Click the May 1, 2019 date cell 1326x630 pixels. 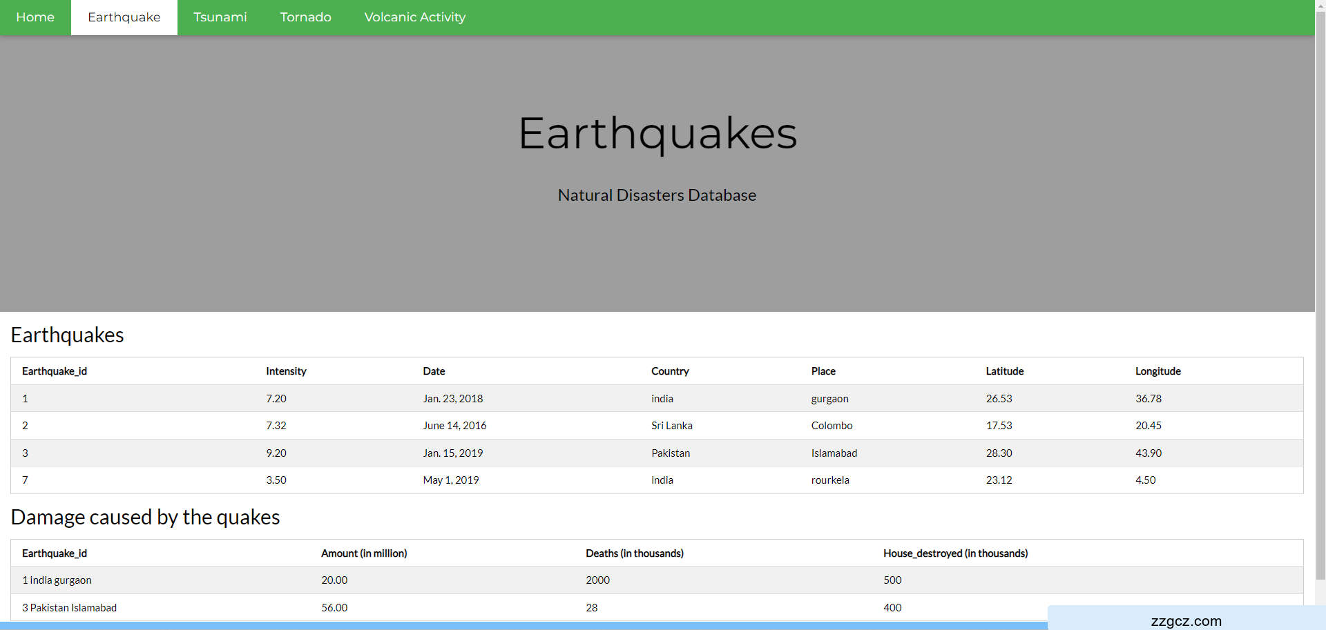click(450, 480)
